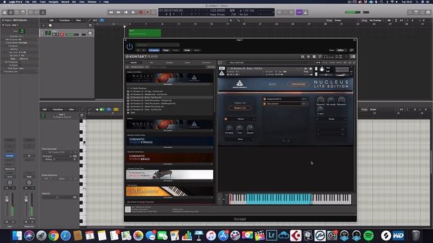Select the green MIDI region
The height and width of the screenshot is (243, 433).
tap(145, 33)
